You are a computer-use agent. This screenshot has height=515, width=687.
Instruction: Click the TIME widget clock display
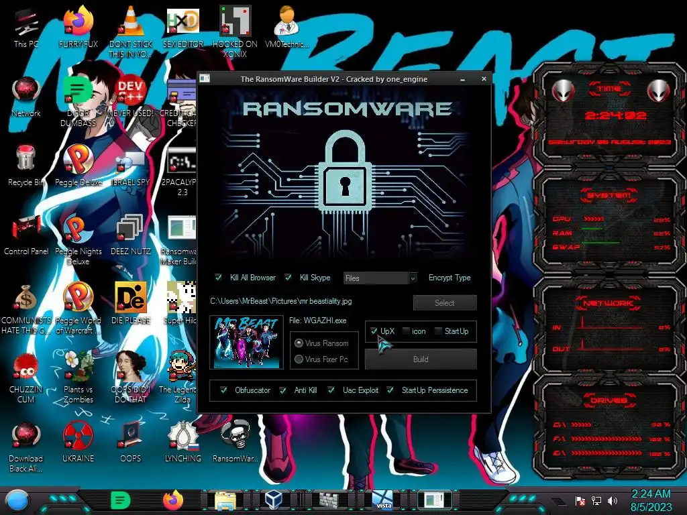tap(616, 115)
